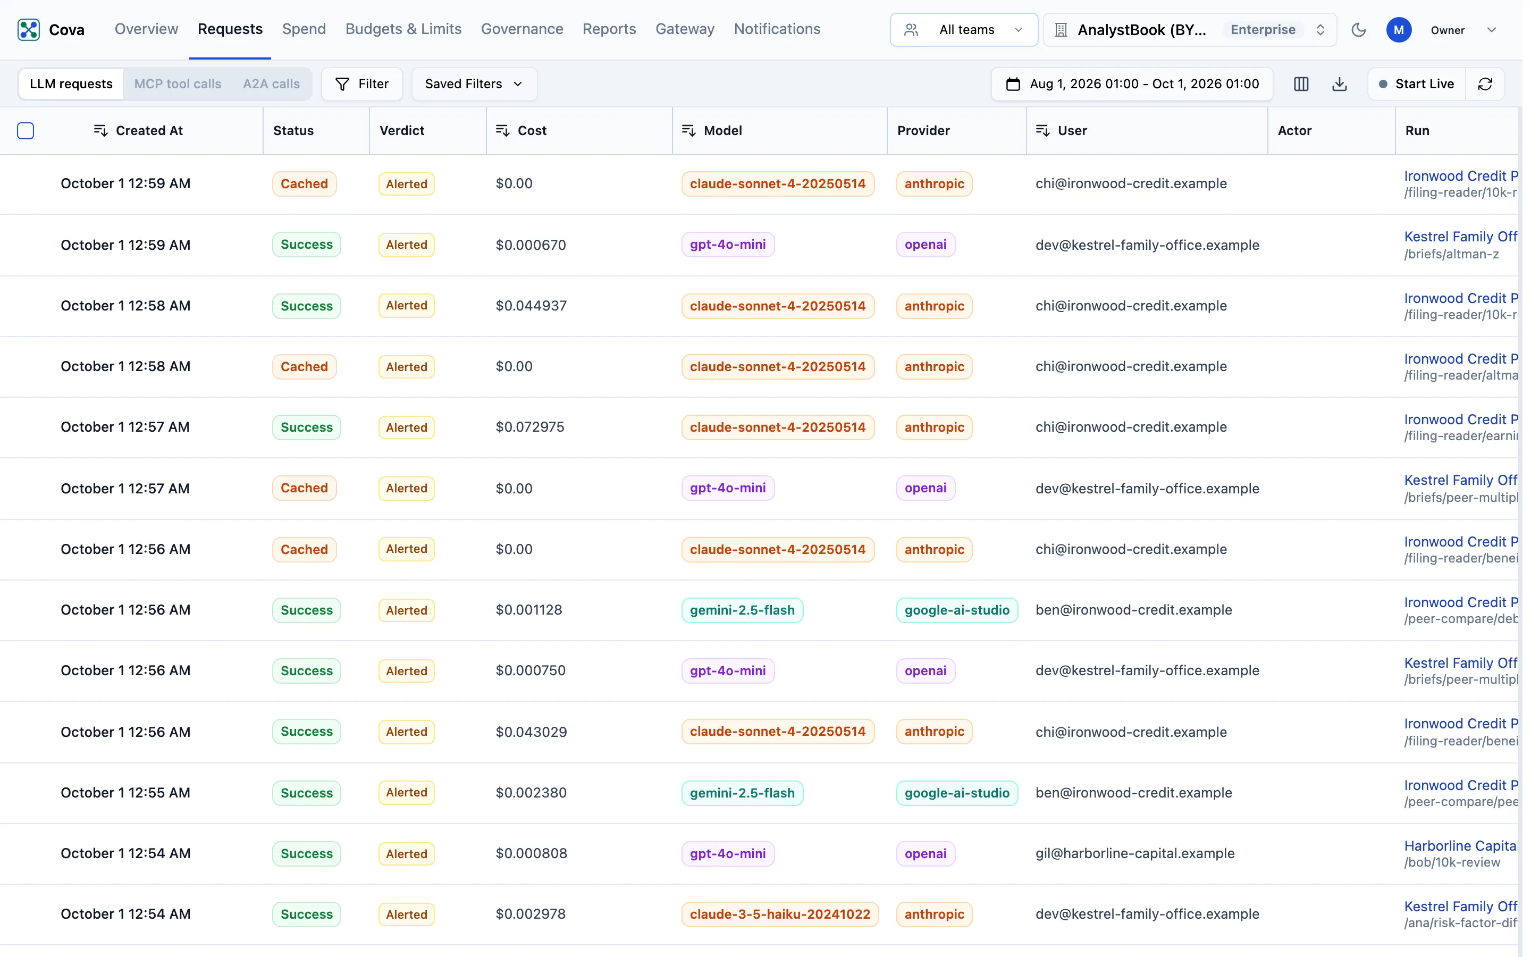Click the $0.072975 cost cell
This screenshot has width=1531, height=957.
click(529, 427)
